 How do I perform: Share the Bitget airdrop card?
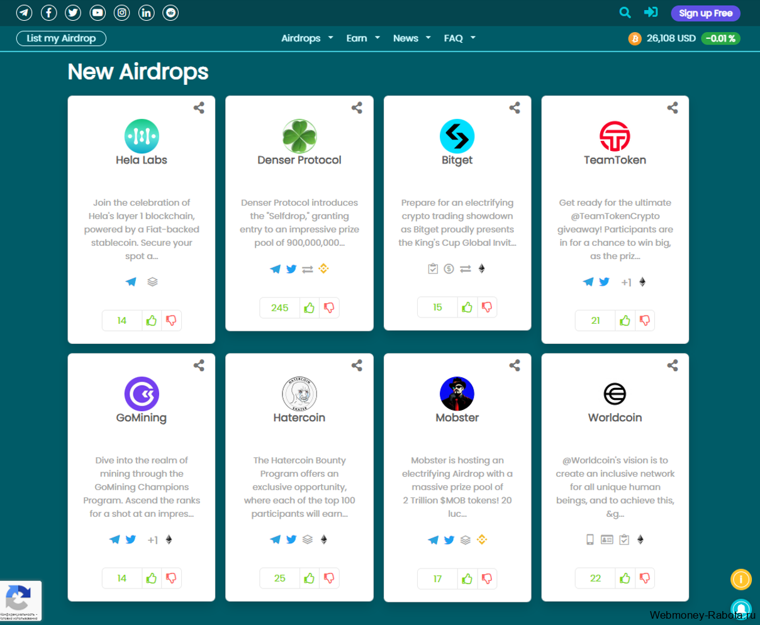click(515, 108)
